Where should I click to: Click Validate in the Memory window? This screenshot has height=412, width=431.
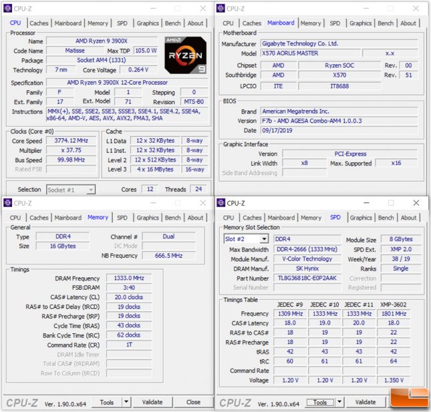pos(152,403)
